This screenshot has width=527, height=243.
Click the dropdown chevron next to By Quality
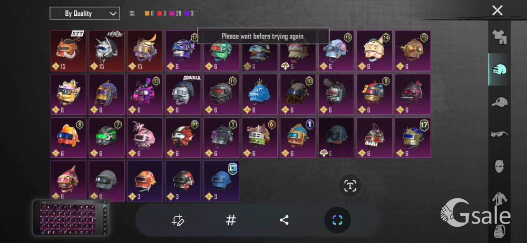112,14
